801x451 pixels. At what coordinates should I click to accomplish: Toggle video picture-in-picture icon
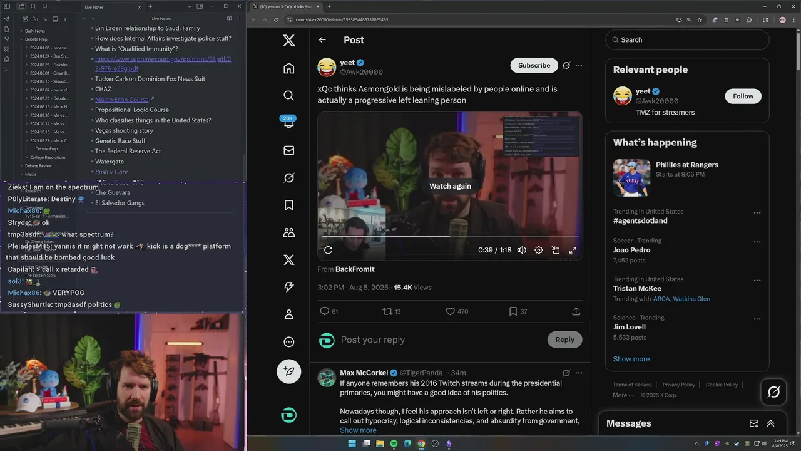(x=555, y=250)
